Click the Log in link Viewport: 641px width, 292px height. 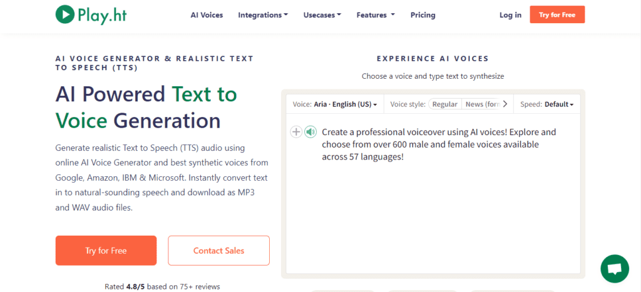tap(510, 15)
